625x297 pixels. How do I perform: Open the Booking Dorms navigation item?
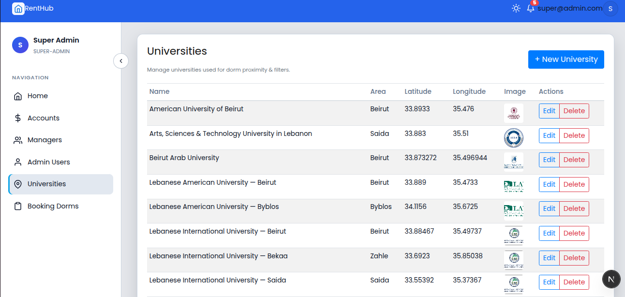pyautogui.click(x=61, y=206)
